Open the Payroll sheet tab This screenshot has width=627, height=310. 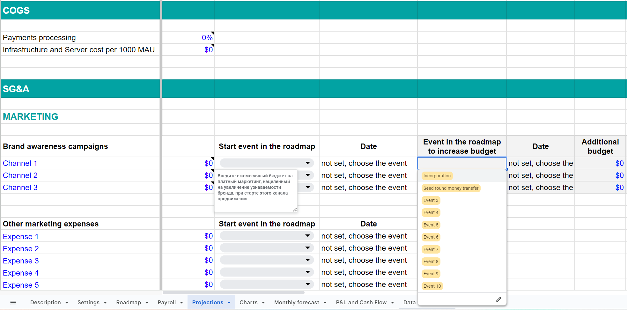tap(167, 302)
